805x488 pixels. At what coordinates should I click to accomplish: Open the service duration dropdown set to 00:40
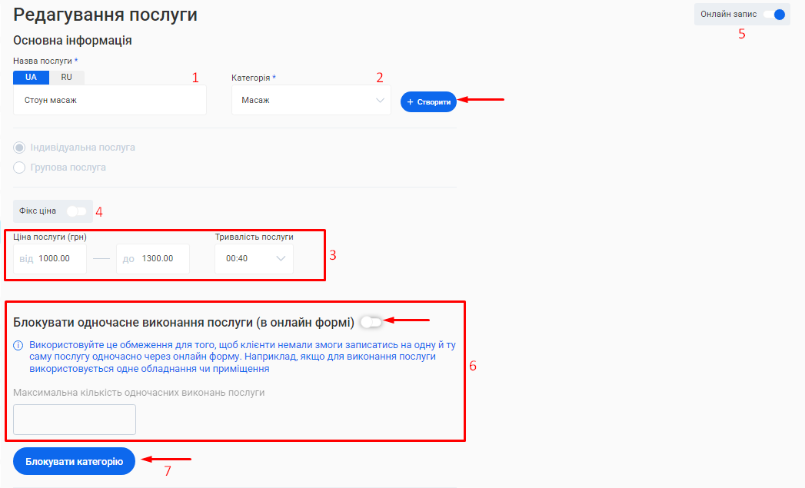[x=254, y=258]
